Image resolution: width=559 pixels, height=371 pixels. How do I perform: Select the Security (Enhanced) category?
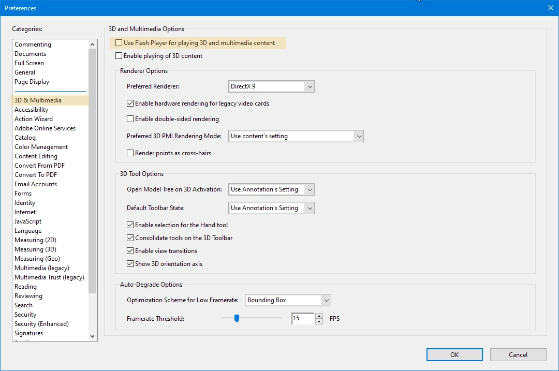41,323
